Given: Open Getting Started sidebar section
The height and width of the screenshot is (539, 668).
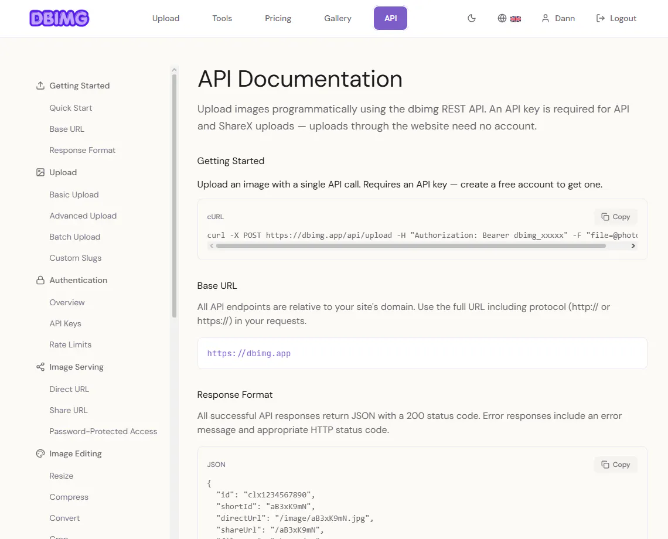Looking at the screenshot, I should point(79,86).
